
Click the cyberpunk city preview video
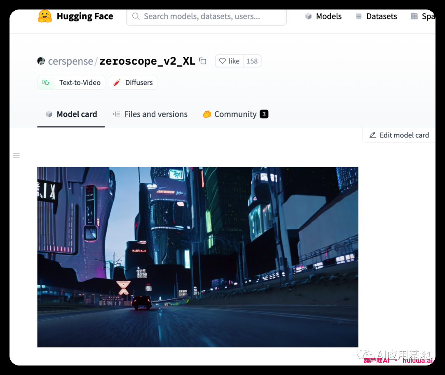(198, 257)
